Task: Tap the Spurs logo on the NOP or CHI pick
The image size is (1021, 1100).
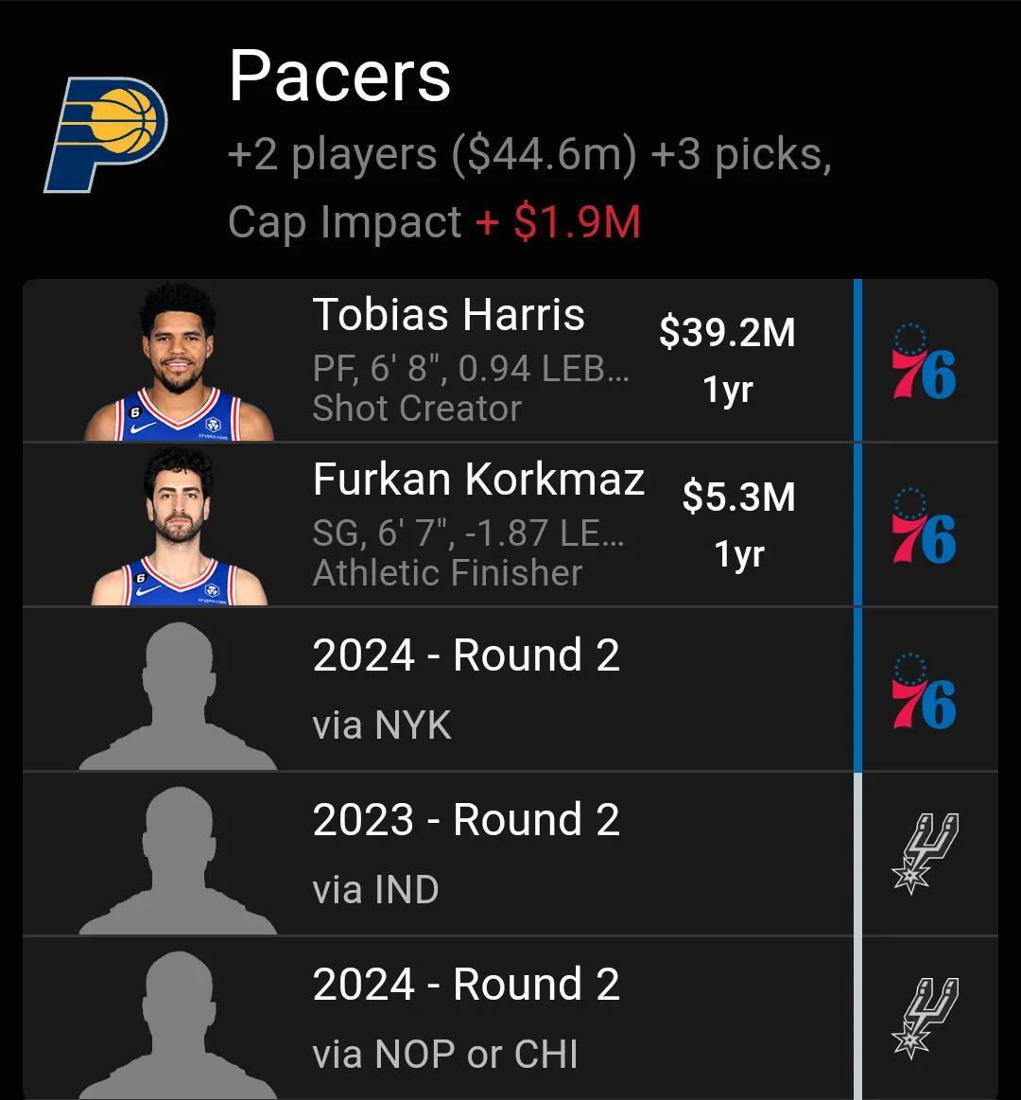Action: [x=925, y=1018]
